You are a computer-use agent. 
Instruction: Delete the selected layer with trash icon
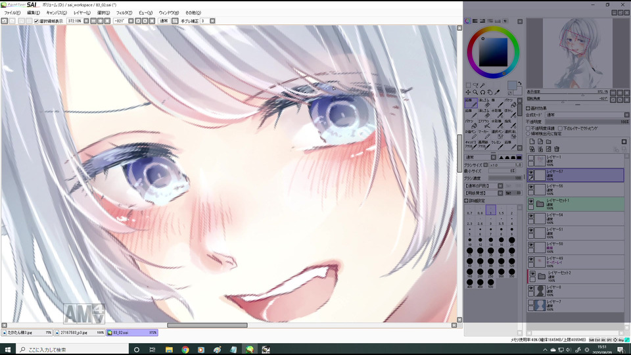coord(557,149)
